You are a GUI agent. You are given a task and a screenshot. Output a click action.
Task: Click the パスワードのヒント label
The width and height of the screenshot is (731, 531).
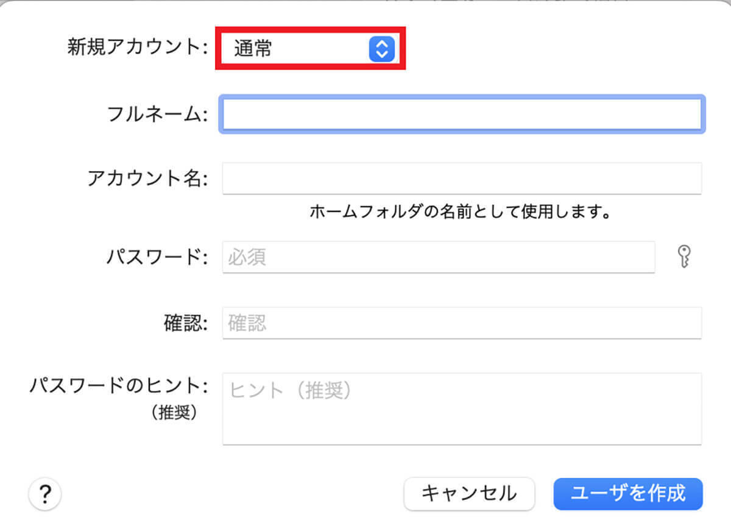(119, 386)
